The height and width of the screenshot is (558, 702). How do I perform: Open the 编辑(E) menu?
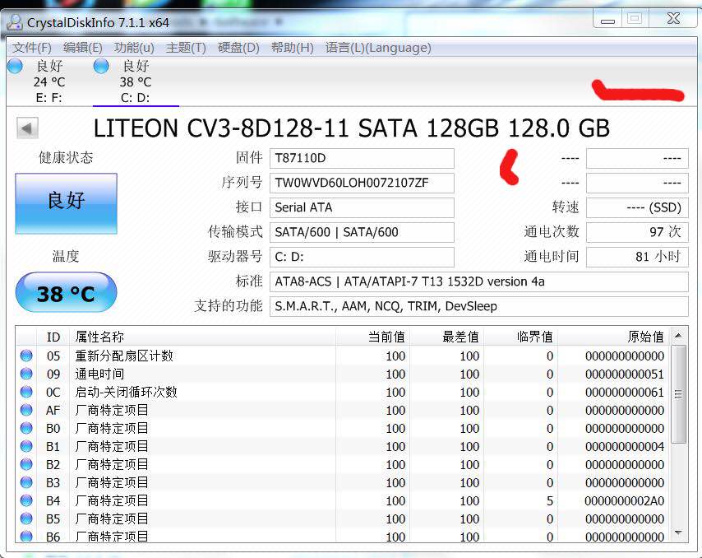pos(83,48)
